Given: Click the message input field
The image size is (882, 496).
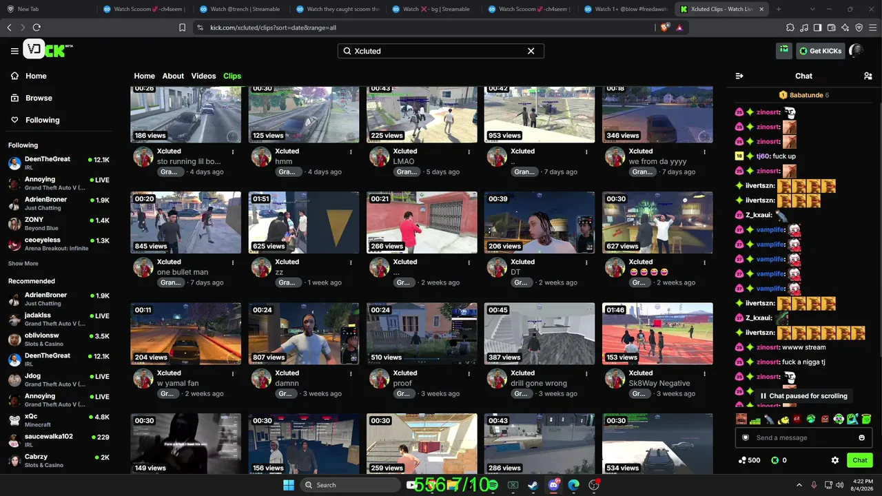Looking at the screenshot, I should click(803, 437).
